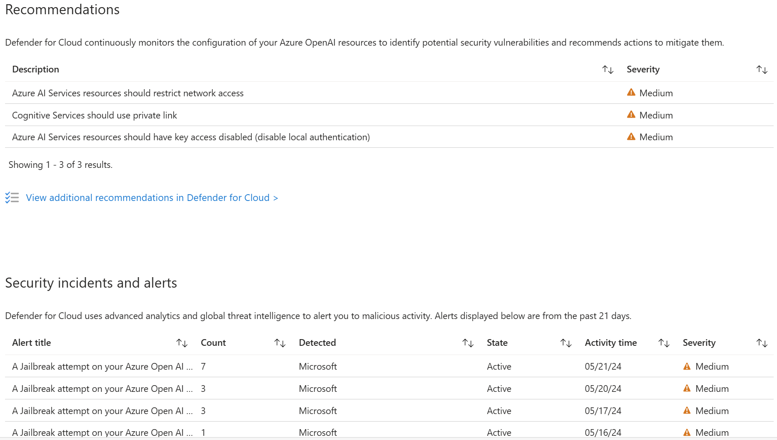The height and width of the screenshot is (440, 777).
Task: Click the checklist icon beside recommendations link
Action: pyautogui.click(x=12, y=198)
